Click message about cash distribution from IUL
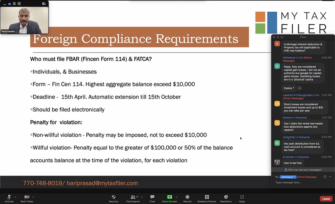The image size is (335, 204). click(x=302, y=147)
